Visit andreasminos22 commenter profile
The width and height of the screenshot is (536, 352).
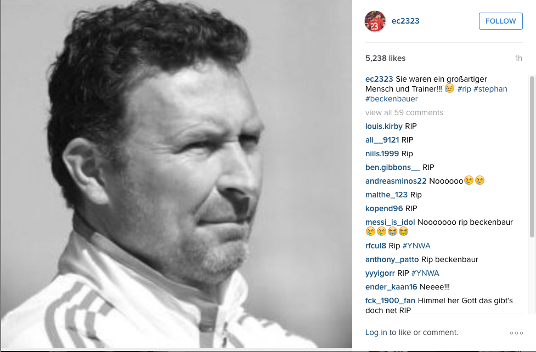[x=396, y=181]
